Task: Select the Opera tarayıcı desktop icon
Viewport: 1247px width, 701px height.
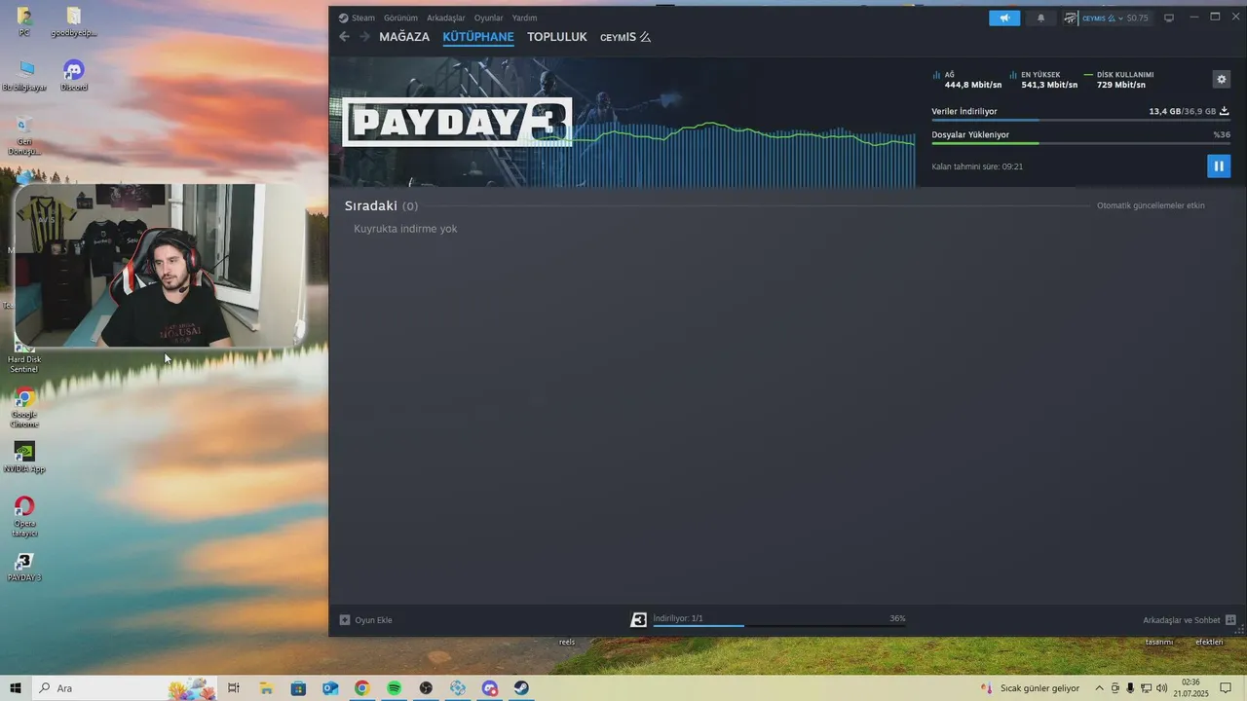Action: pyautogui.click(x=24, y=517)
